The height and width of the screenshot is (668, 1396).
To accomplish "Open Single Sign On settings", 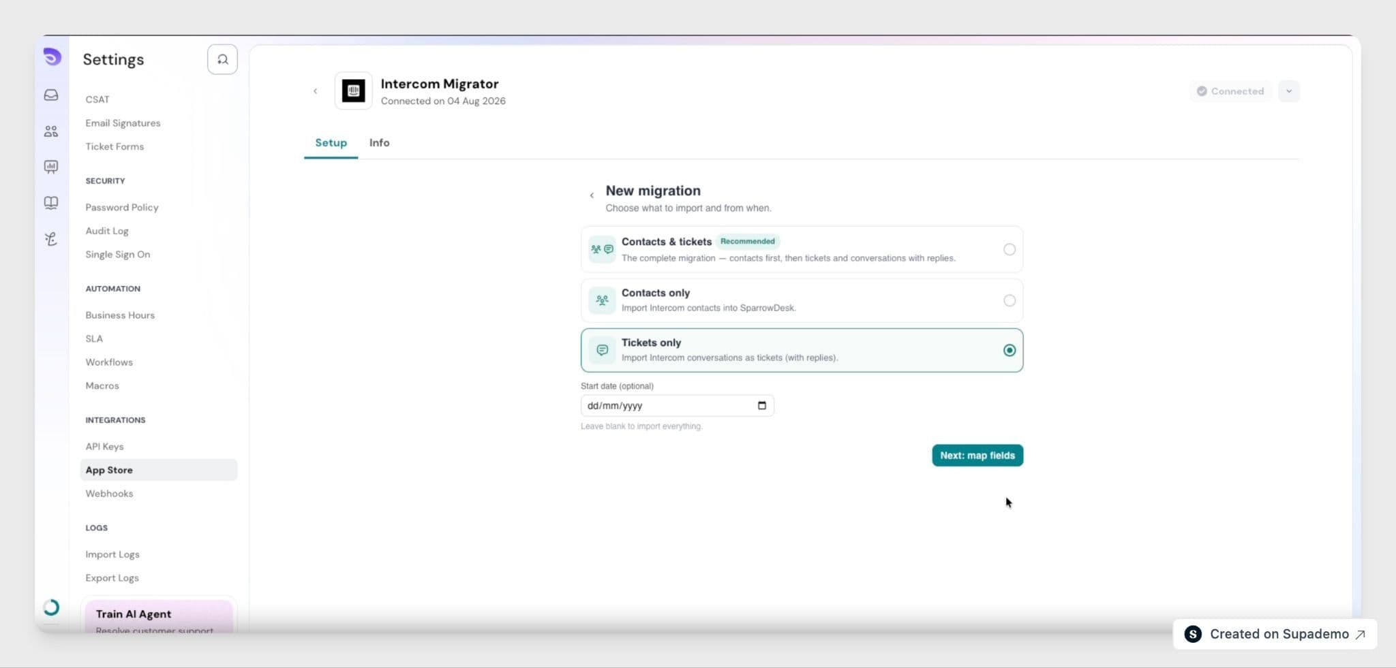I will [118, 255].
